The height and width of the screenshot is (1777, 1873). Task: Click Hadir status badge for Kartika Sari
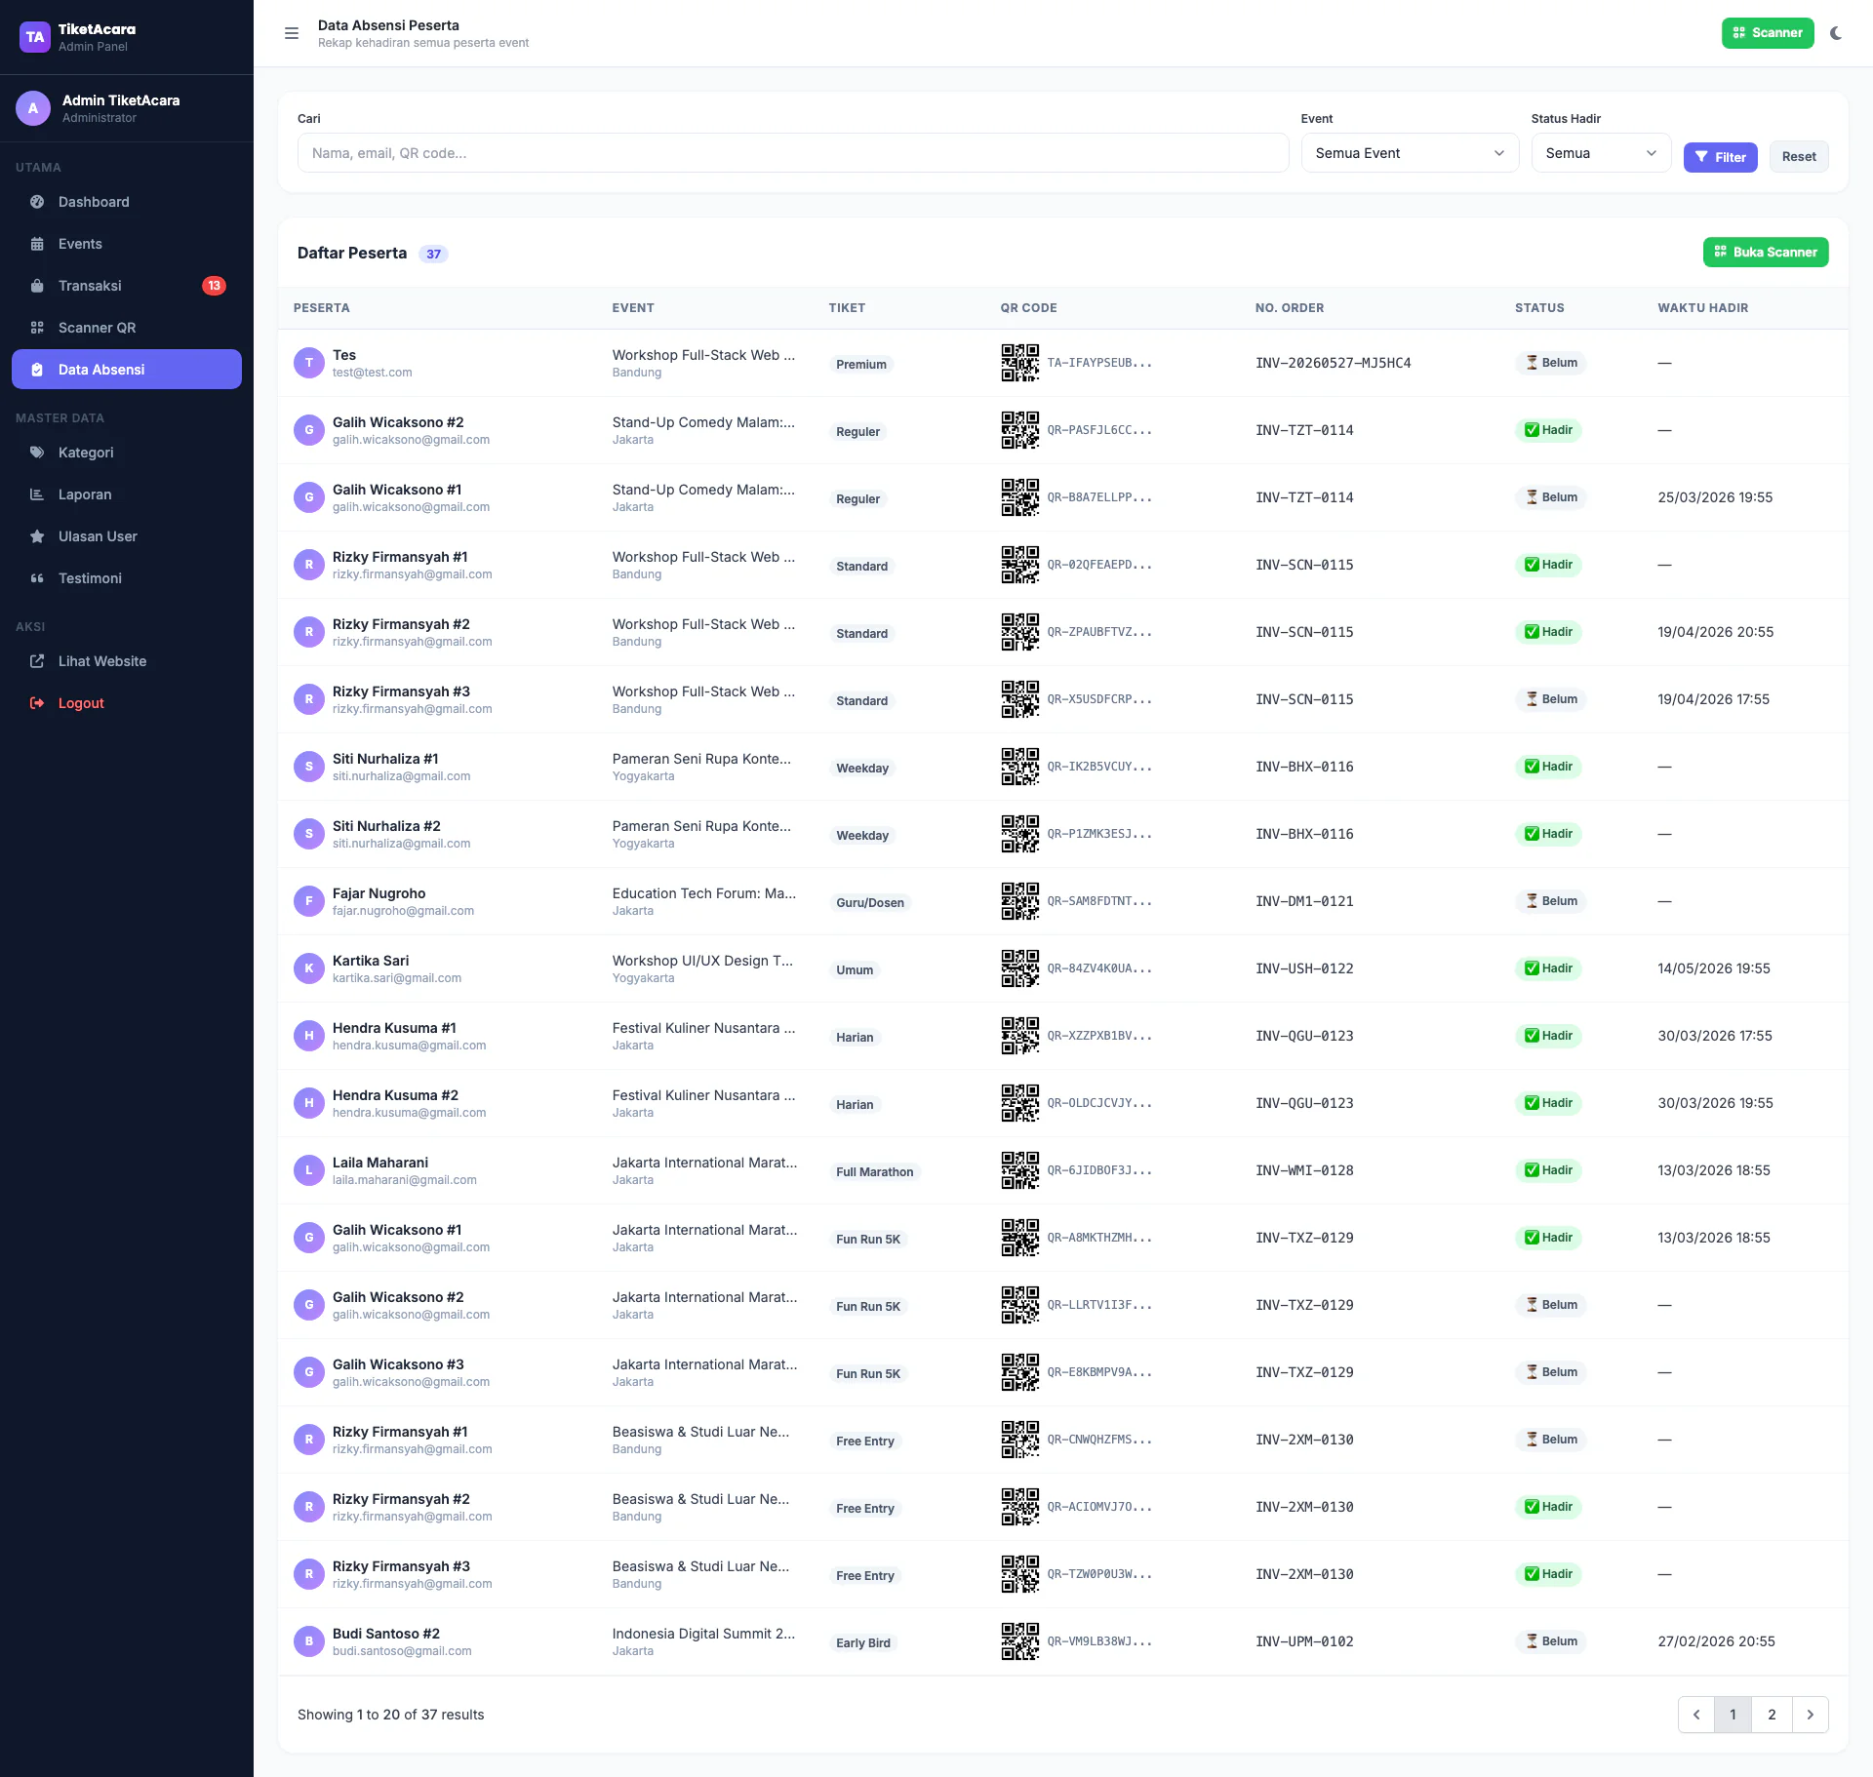tap(1548, 968)
